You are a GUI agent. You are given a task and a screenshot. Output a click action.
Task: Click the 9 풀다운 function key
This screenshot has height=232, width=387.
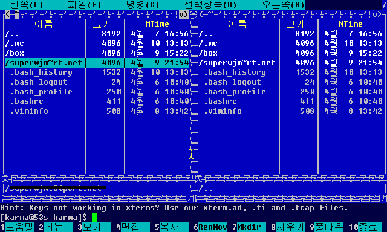[x=327, y=227]
